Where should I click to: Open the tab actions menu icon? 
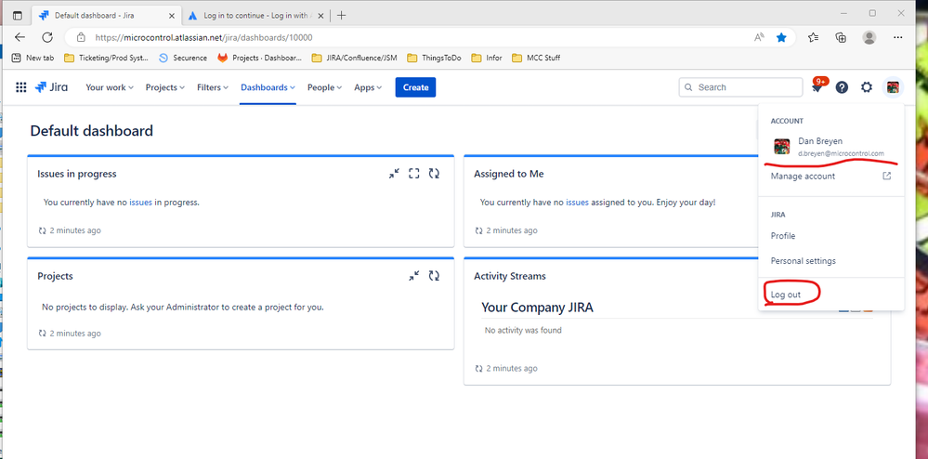[17, 16]
